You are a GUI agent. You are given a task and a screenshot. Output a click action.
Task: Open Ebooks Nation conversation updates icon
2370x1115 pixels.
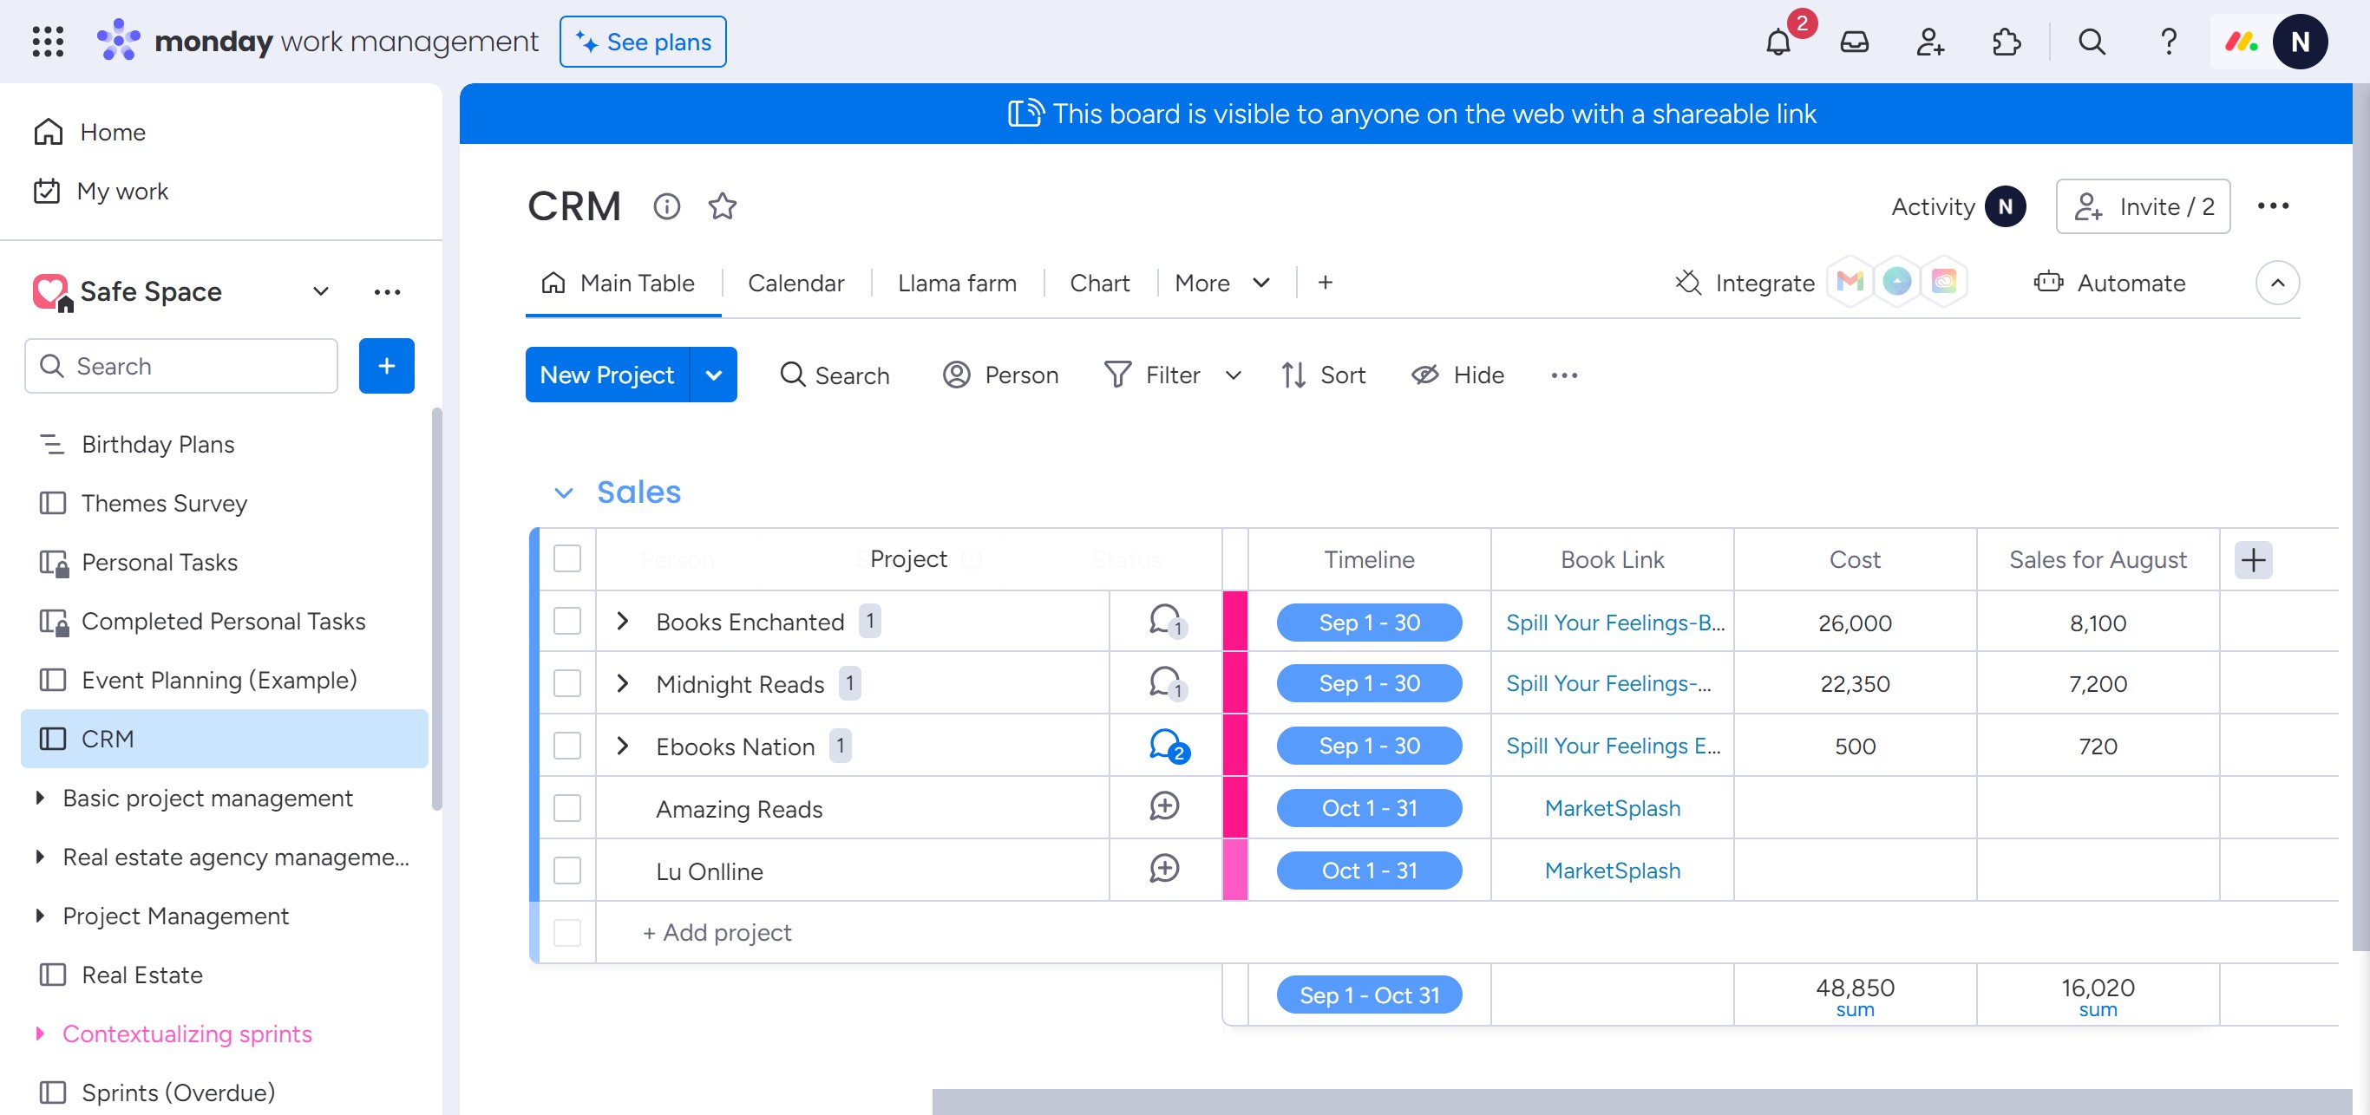[x=1165, y=745]
